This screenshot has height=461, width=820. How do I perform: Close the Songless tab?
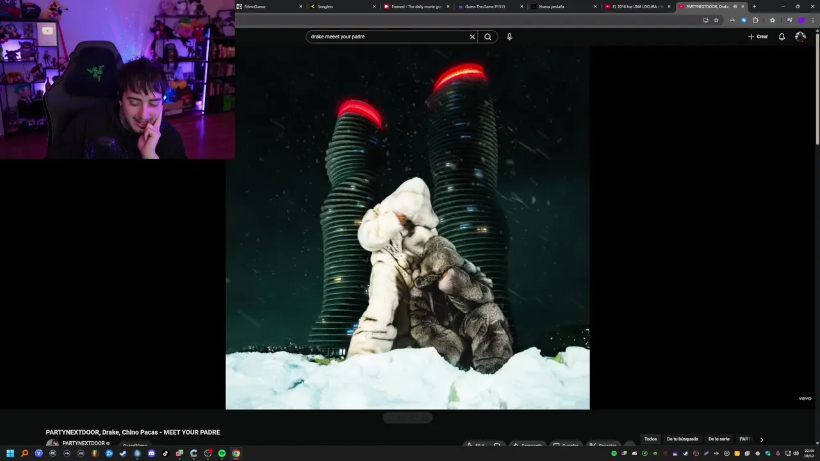tap(375, 6)
